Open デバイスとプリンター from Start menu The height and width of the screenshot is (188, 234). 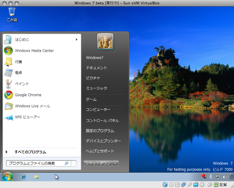point(103,141)
